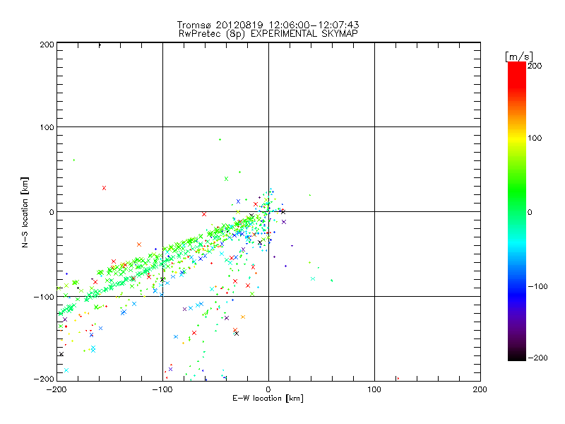Click the E-W axis tick label "0"
565x424 pixels.
(x=268, y=389)
